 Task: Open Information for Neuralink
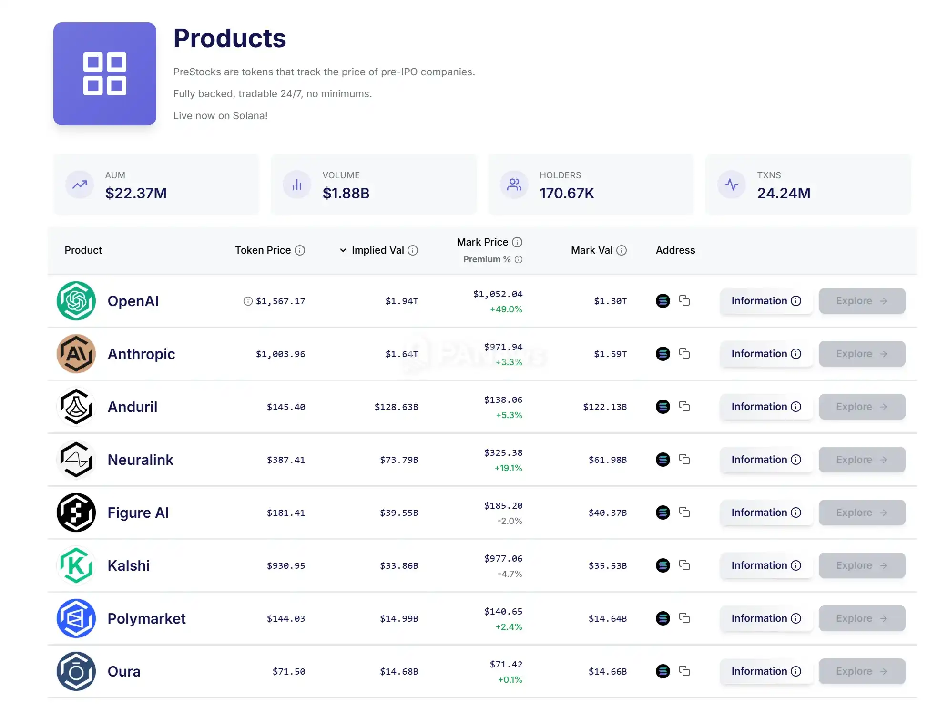766,460
